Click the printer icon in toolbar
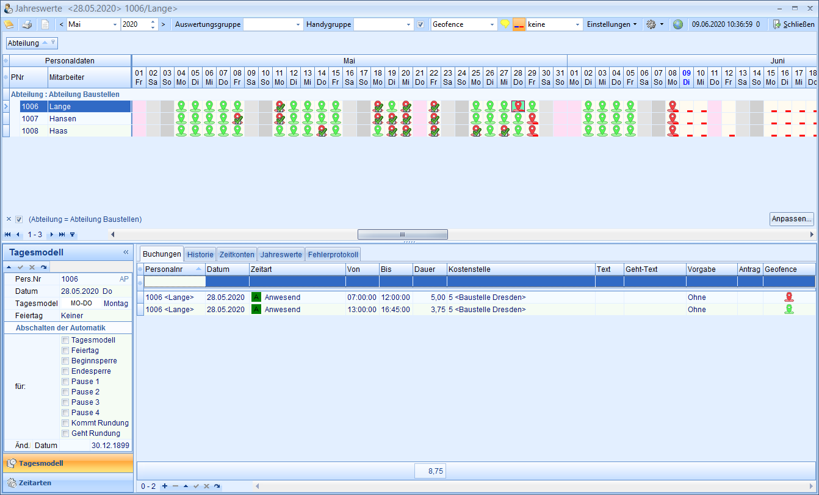819x495 pixels. (x=27, y=25)
